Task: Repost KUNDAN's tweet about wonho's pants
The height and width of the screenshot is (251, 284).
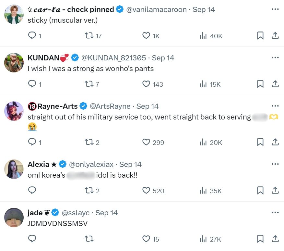Action: pos(89,84)
